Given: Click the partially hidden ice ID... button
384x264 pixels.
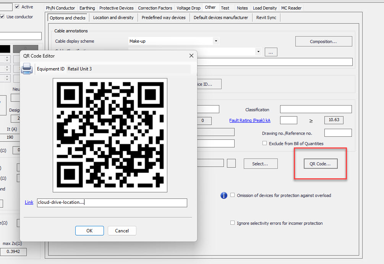Looking at the screenshot, I should [209, 84].
